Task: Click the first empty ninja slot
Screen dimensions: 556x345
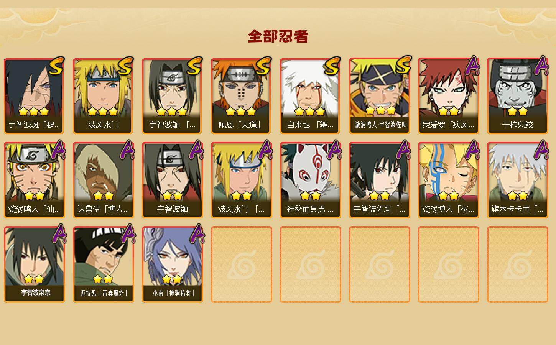Action: click(x=242, y=264)
